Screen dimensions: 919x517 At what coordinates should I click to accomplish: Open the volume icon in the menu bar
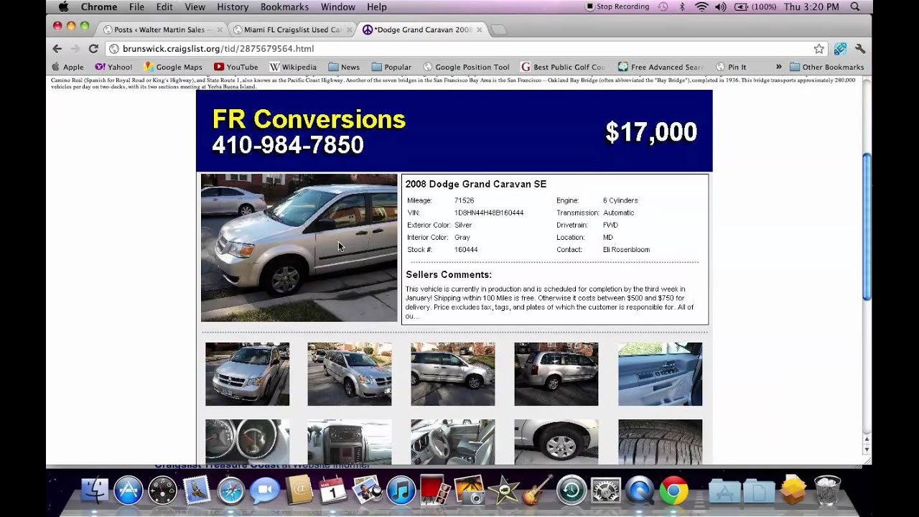(721, 7)
